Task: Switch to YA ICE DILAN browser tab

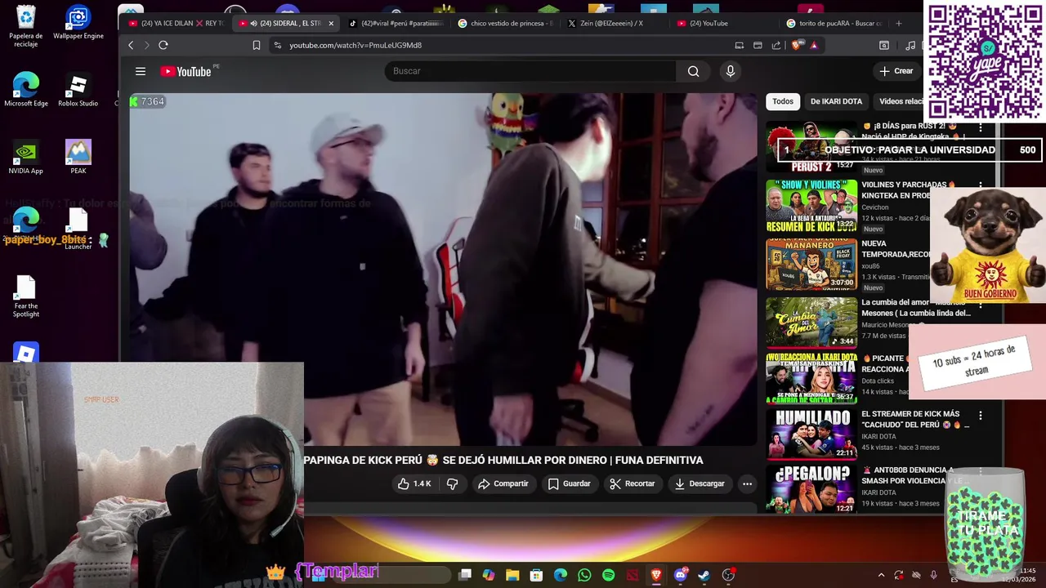Action: coord(177,23)
